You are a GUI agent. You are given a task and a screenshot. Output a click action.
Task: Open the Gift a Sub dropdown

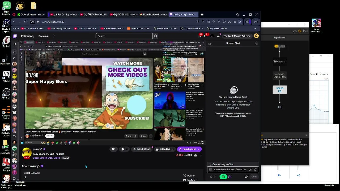click(x=165, y=149)
